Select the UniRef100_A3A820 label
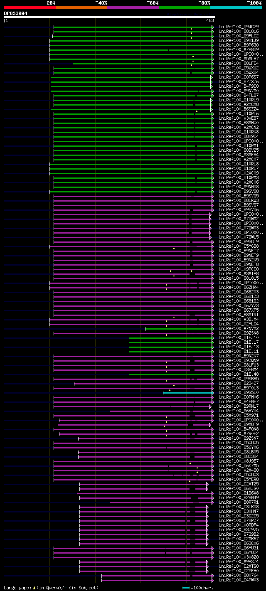 [239, 557]
